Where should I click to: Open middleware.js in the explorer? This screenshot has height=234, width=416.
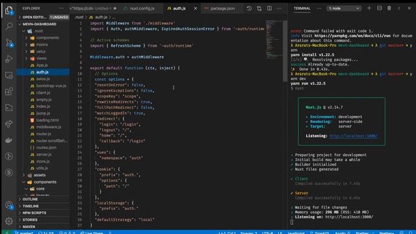click(x=49, y=127)
